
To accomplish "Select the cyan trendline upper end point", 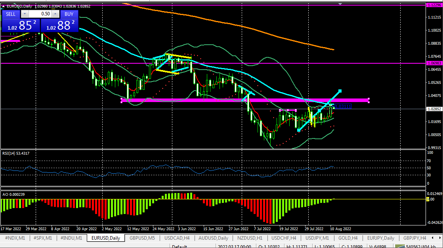I will pos(340,91).
